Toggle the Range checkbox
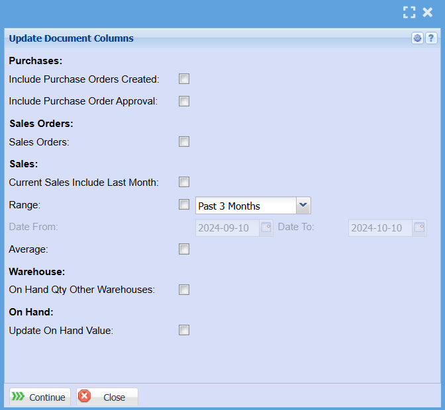Viewport: 445px width, 410px height. [x=184, y=204]
